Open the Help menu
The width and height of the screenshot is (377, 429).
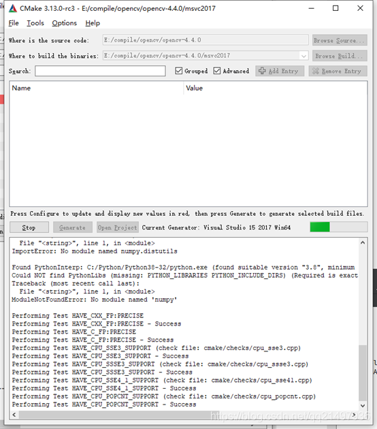tap(93, 23)
